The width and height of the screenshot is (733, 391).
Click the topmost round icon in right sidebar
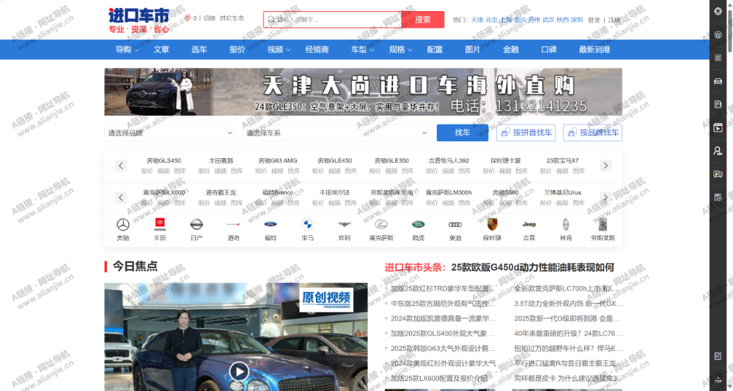pyautogui.click(x=718, y=11)
